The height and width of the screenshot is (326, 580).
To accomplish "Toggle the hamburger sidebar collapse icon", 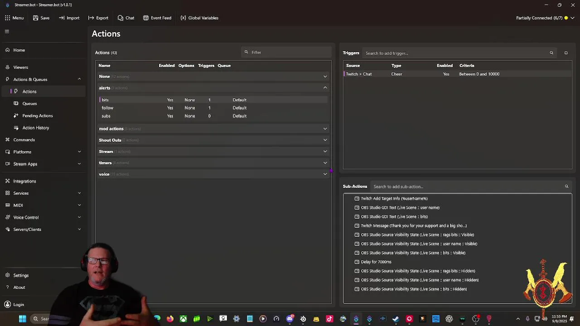I will (7, 31).
